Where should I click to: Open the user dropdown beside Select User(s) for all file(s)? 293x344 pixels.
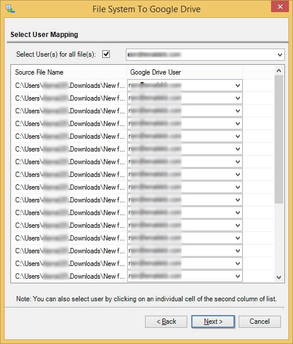click(280, 54)
